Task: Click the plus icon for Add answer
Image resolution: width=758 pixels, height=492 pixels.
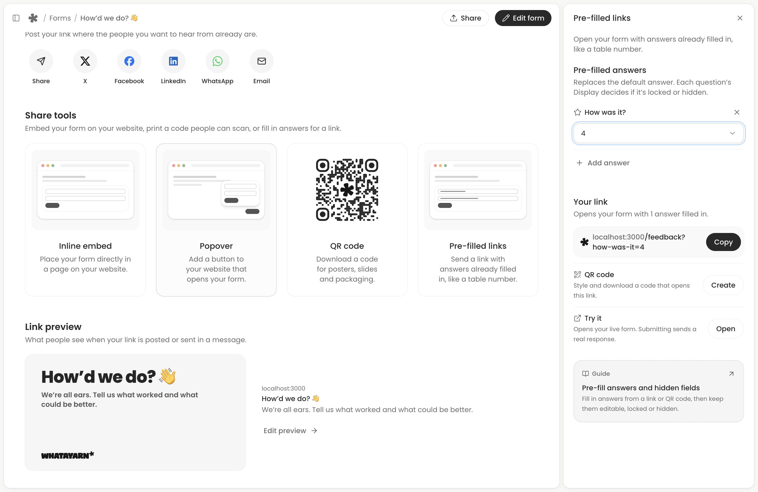Action: (x=579, y=163)
